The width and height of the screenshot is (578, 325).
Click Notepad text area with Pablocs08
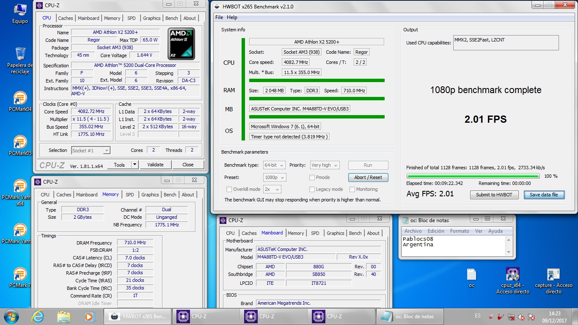point(453,245)
